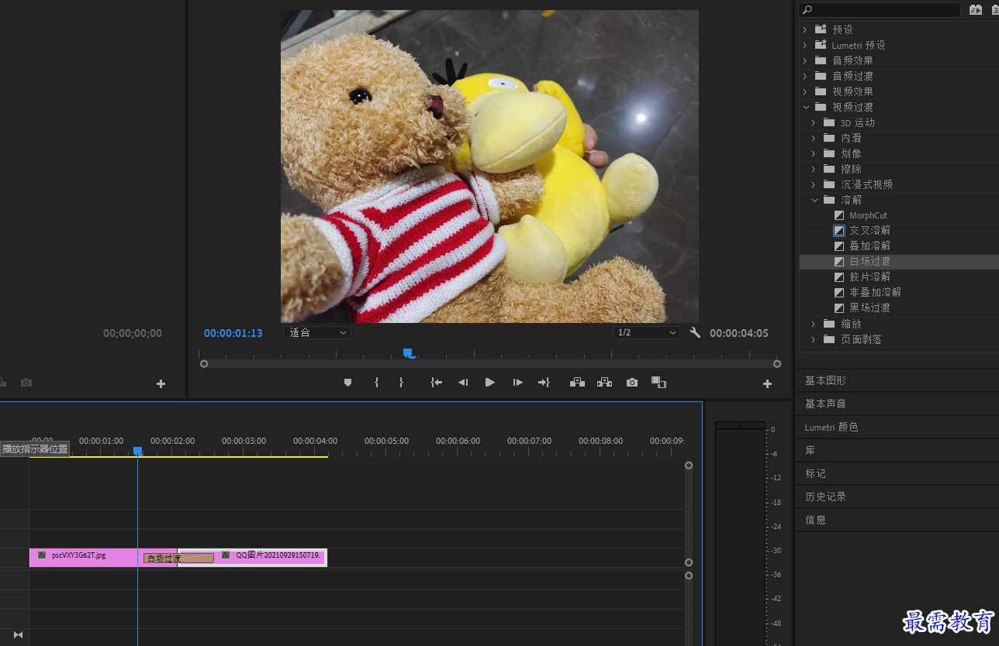Select the 叠加溶解 transition
999x646 pixels.
[x=869, y=246]
